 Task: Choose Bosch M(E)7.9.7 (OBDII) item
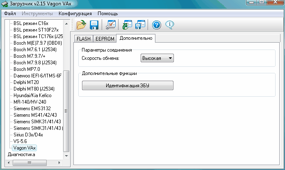(38, 43)
